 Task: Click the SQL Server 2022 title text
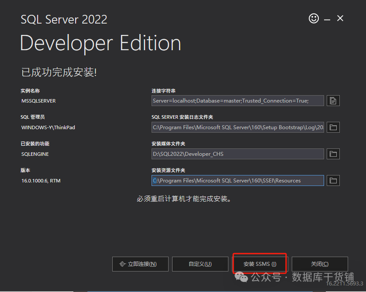pyautogui.click(x=64, y=19)
